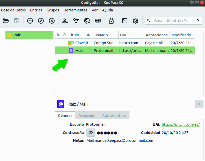This screenshot has height=161, width=205.
Task: Sort by the Usuario column header
Action: point(106,35)
